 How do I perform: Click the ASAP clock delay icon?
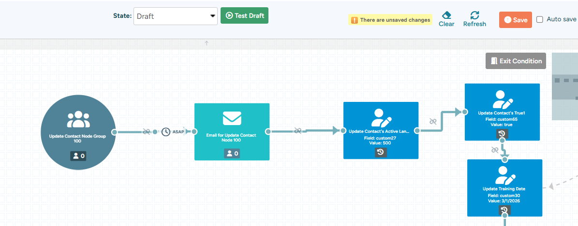166,132
